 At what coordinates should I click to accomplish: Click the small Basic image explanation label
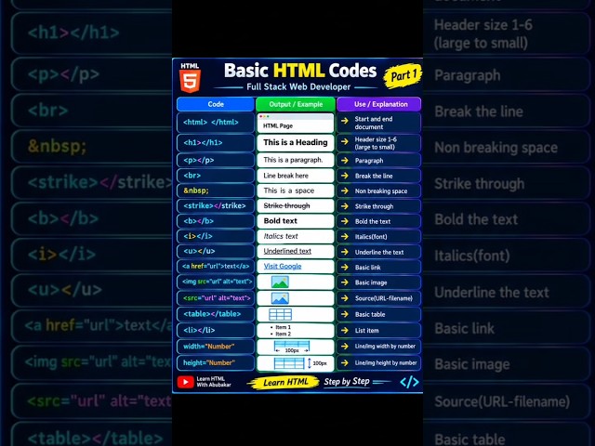coord(371,282)
